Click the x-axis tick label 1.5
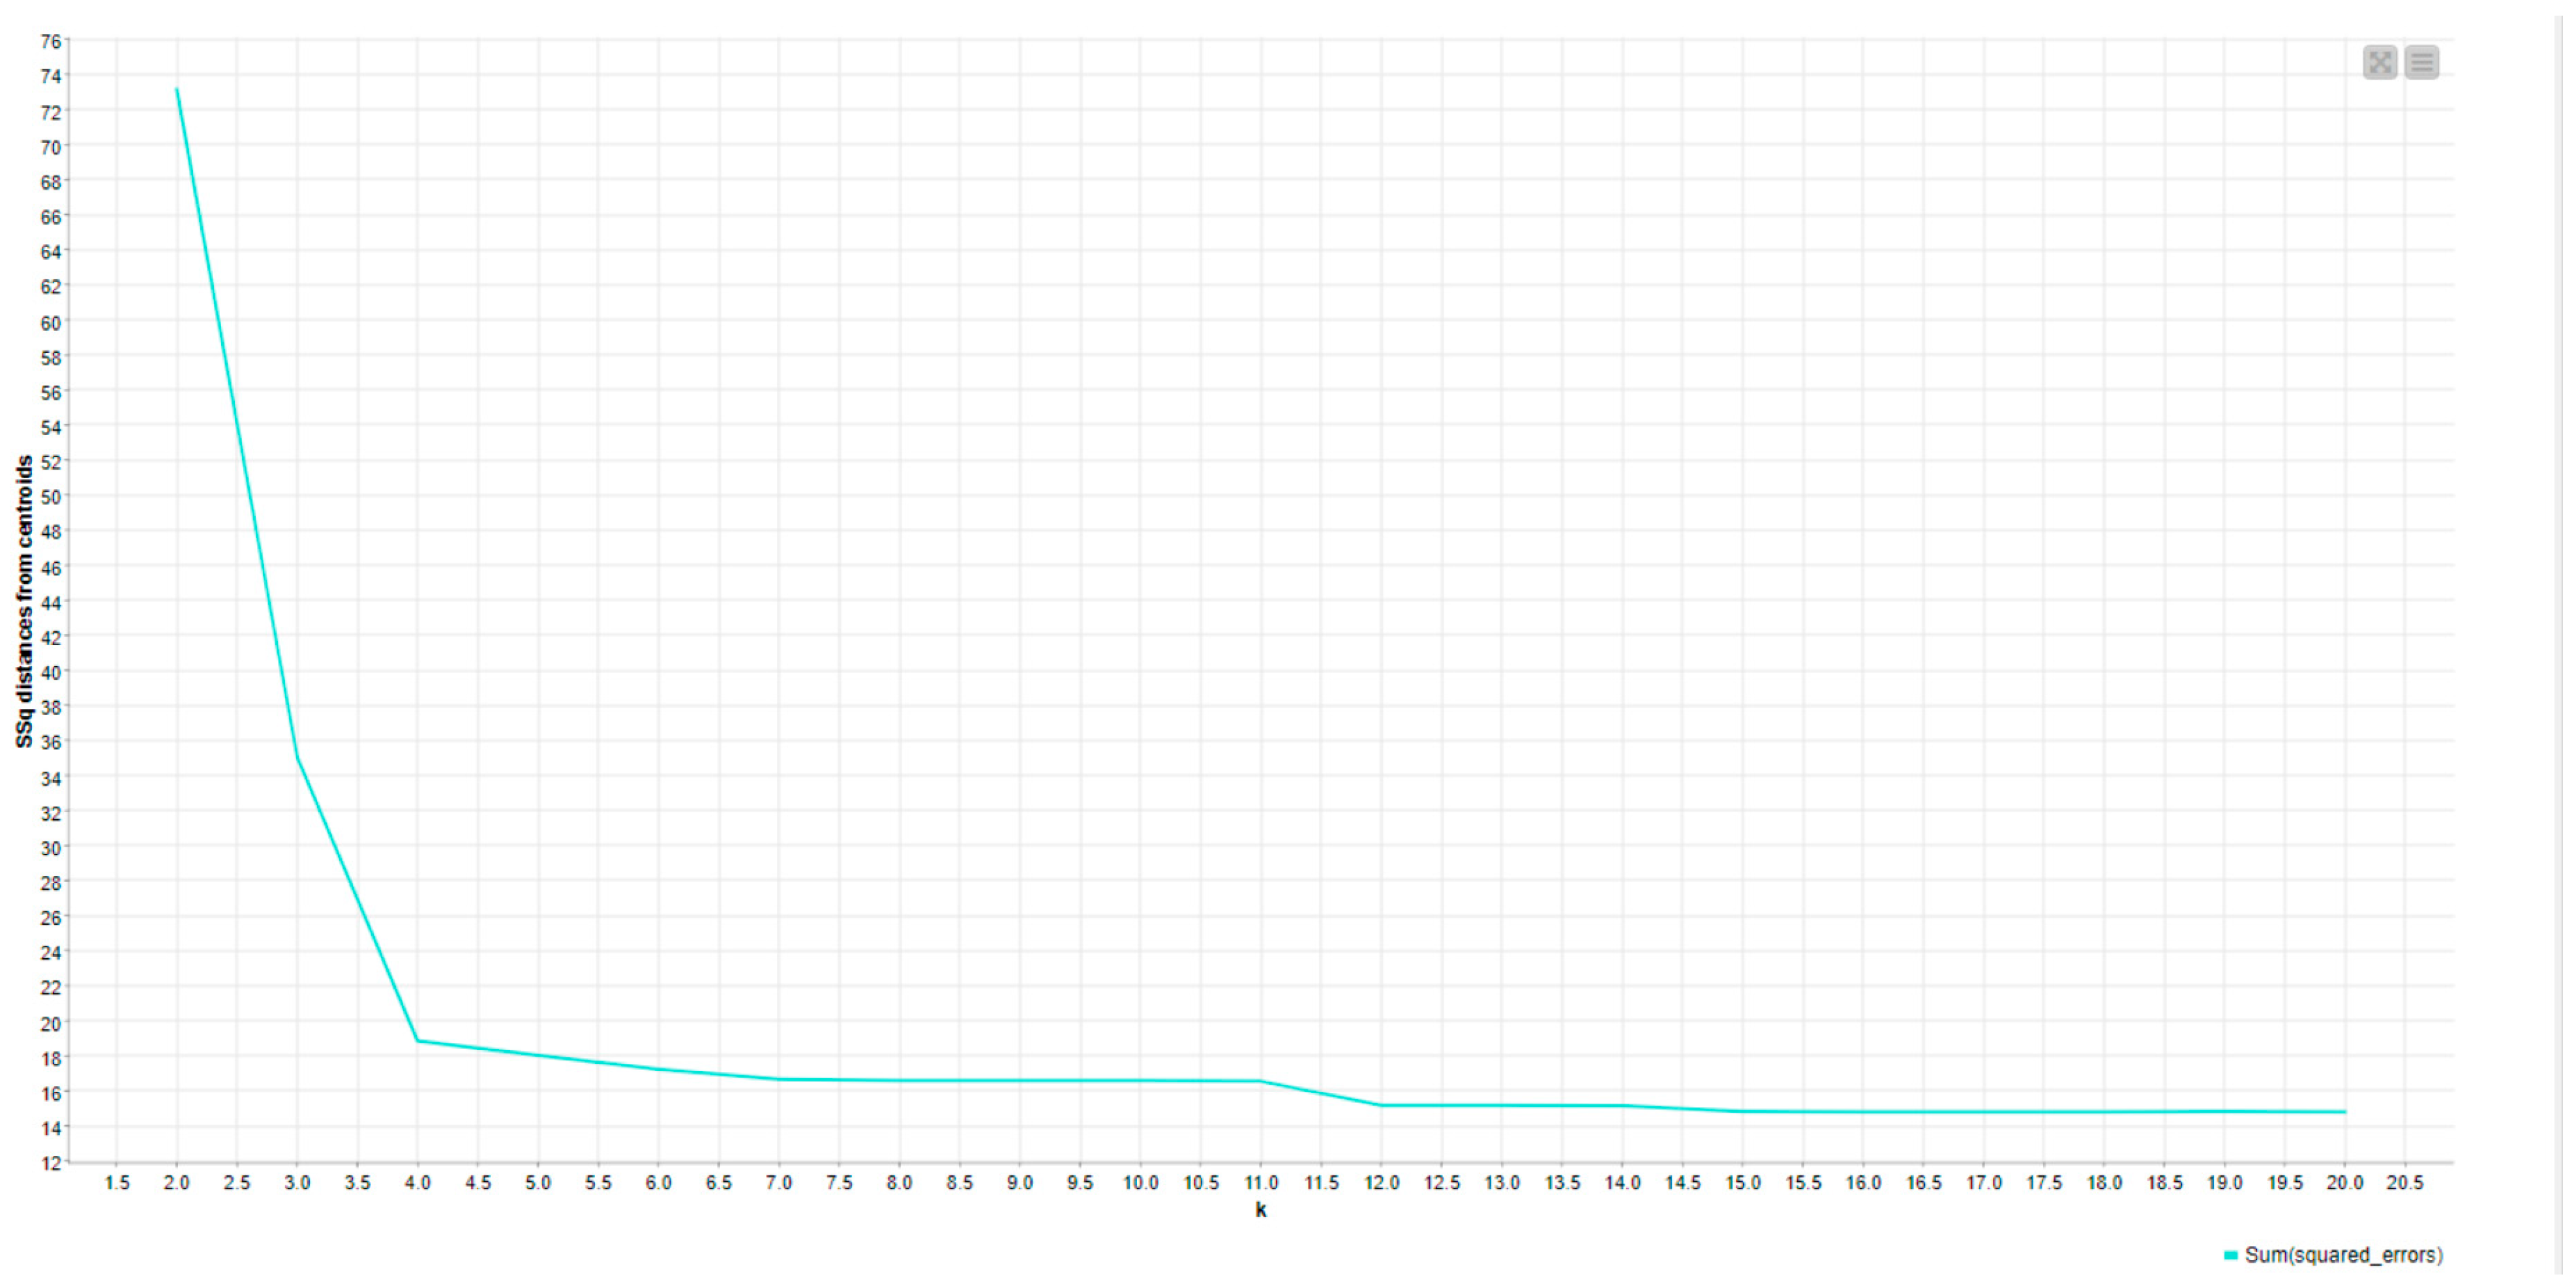 click(x=117, y=1183)
